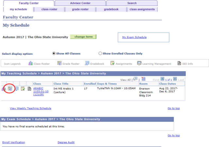Open ARABIC 1103.01-10 (12109) class link
The image size is (209, 147).
pos(41,91)
